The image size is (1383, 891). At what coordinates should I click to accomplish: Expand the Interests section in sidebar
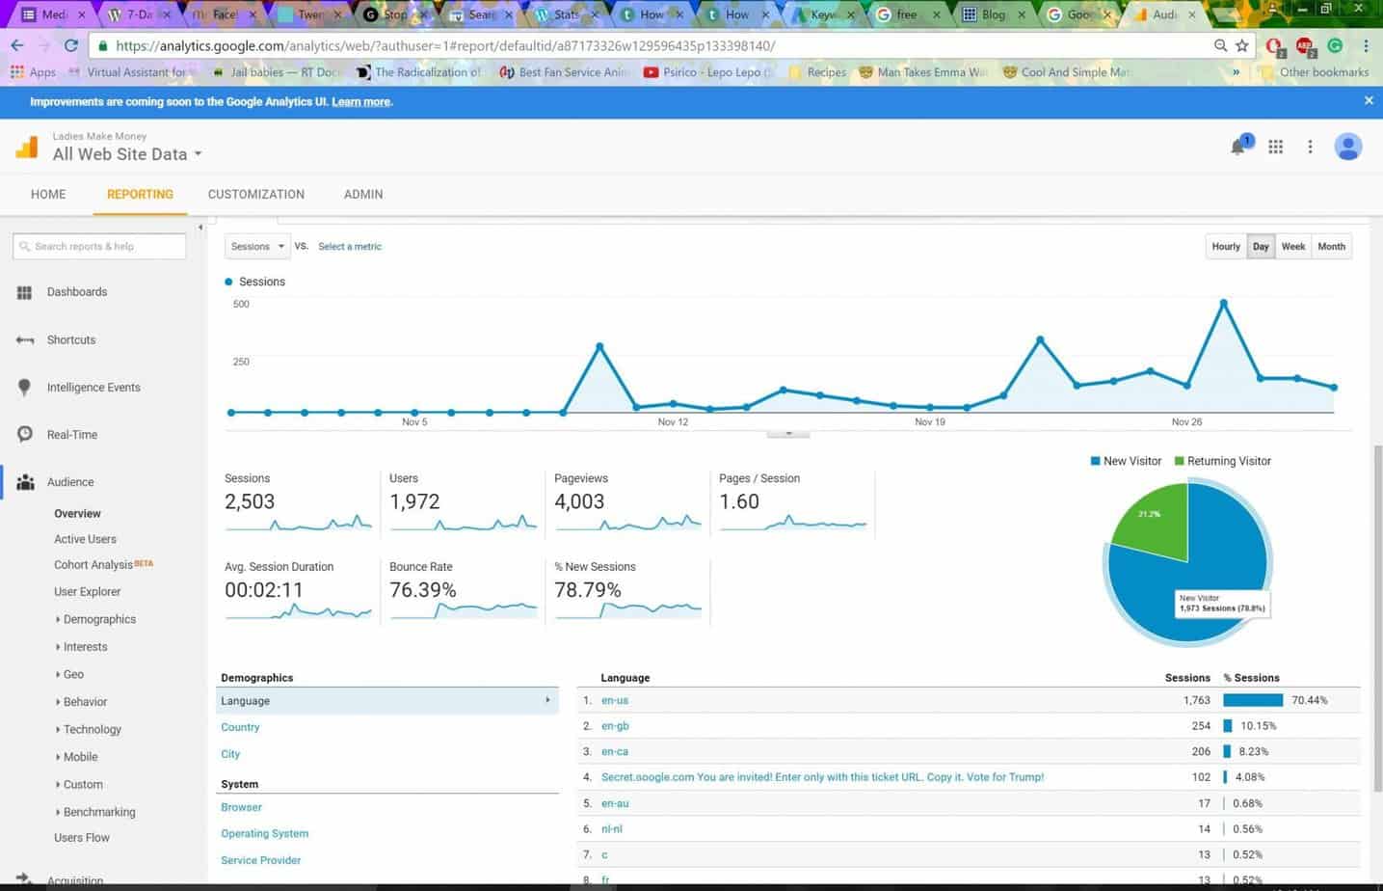coord(82,647)
